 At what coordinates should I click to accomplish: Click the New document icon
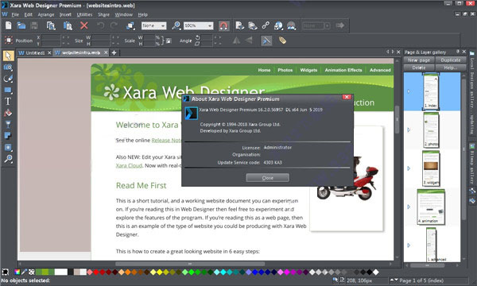pyautogui.click(x=9, y=25)
